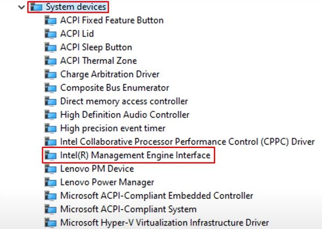Collapse the System devices category chevron
Viewport: 322px width, 229px height.
click(21, 8)
